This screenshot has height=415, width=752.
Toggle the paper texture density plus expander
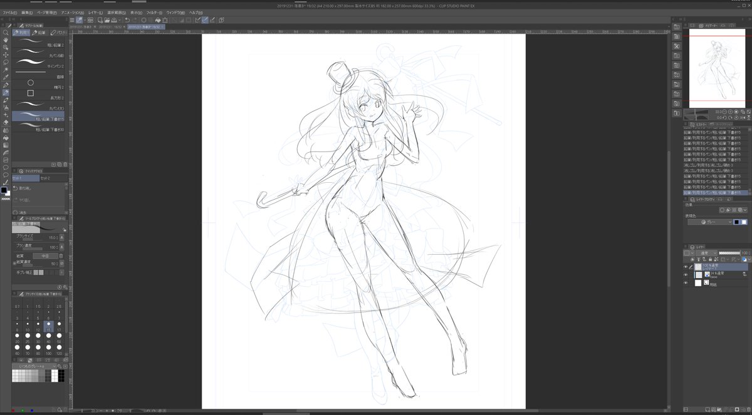14,262
